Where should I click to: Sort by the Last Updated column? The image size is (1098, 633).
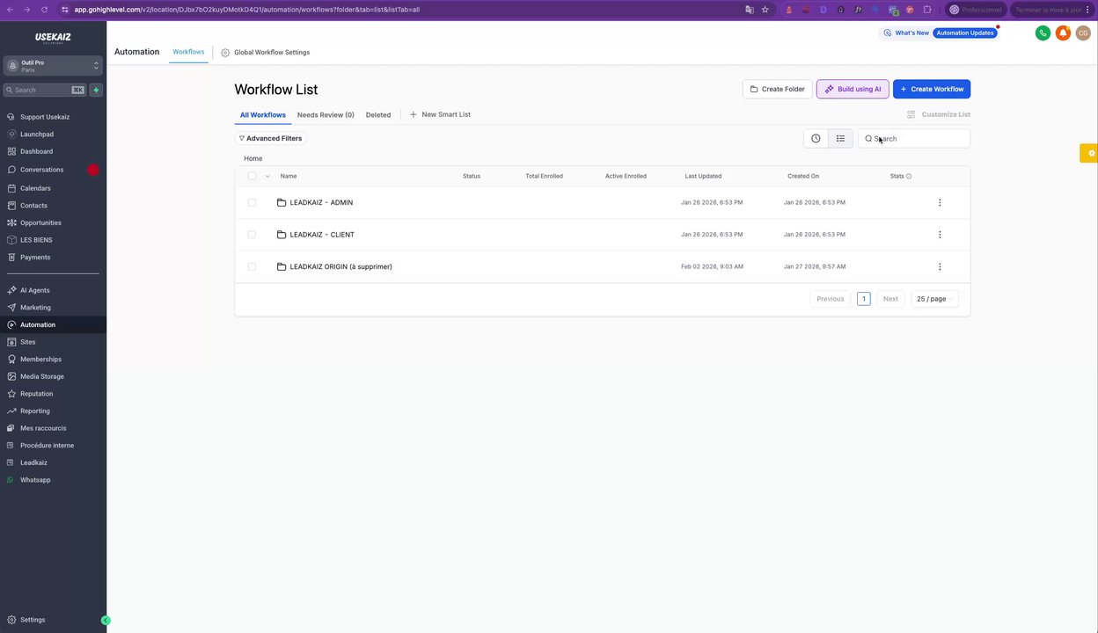click(703, 176)
